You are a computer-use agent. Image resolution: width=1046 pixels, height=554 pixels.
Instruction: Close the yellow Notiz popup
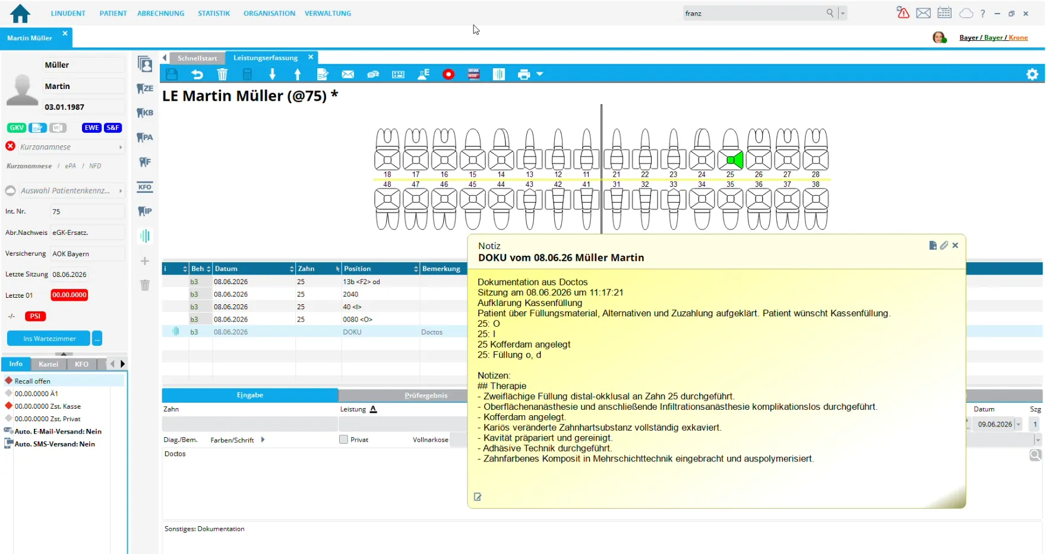955,245
